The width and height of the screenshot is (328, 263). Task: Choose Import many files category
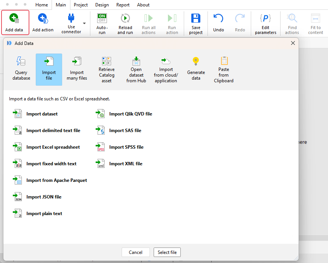(x=77, y=69)
